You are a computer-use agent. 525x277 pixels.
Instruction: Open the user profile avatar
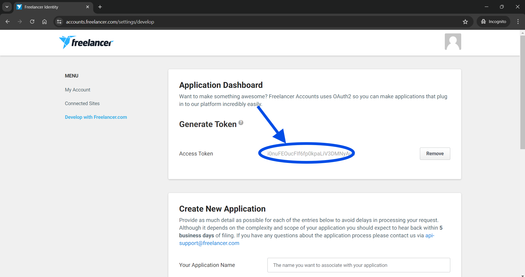point(453,42)
